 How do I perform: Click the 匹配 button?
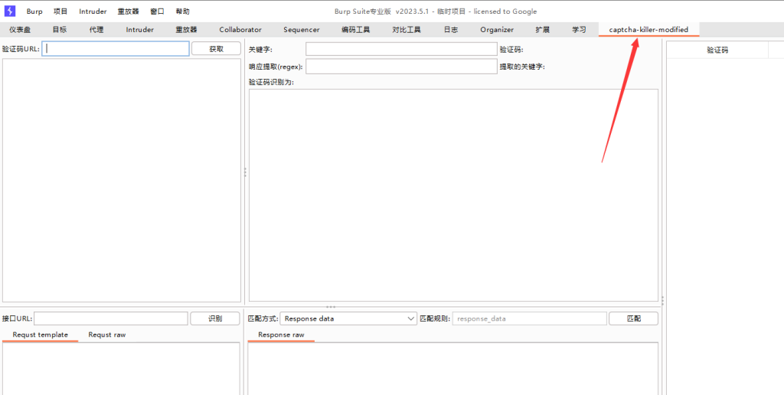point(633,318)
